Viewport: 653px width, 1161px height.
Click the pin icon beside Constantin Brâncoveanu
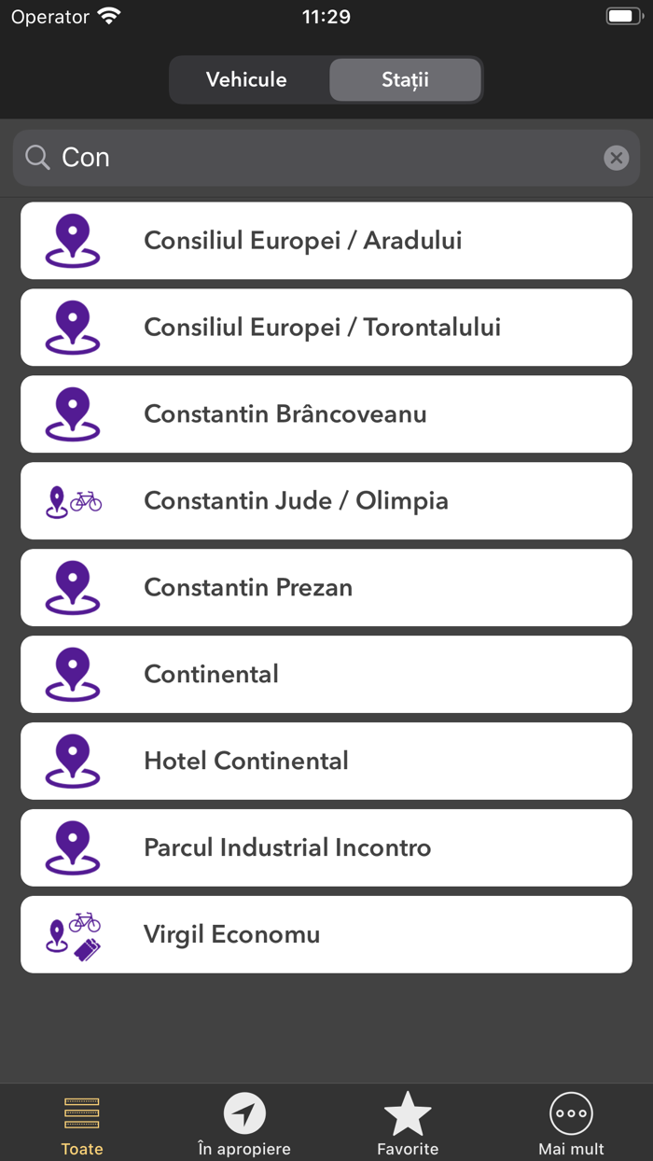73,413
